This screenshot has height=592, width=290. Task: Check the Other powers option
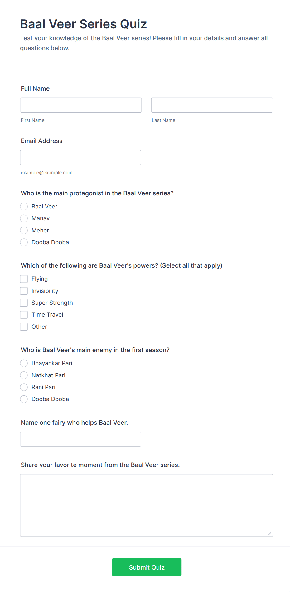click(24, 327)
